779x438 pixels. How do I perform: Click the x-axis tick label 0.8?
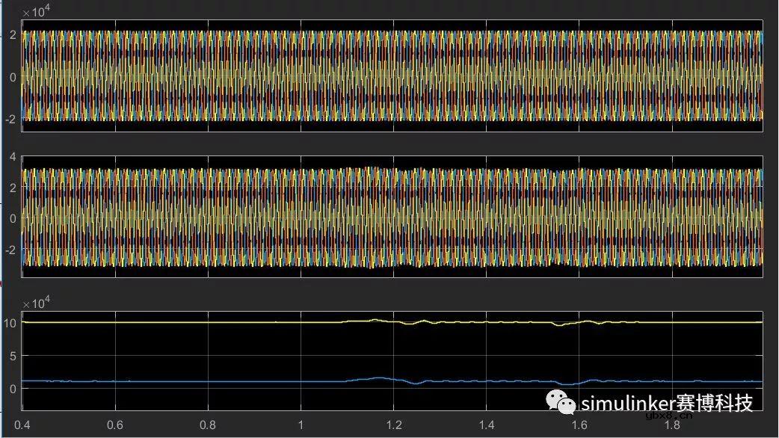[x=207, y=424]
